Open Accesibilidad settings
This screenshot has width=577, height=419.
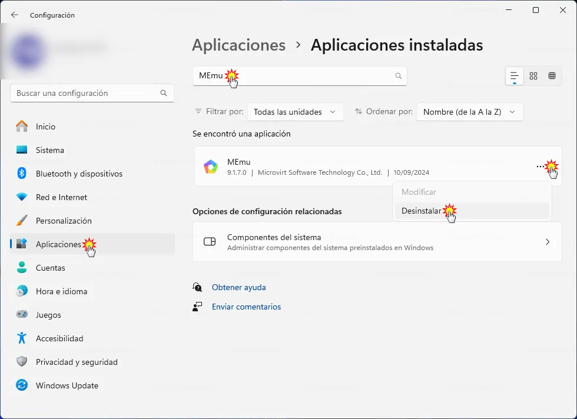point(92,338)
